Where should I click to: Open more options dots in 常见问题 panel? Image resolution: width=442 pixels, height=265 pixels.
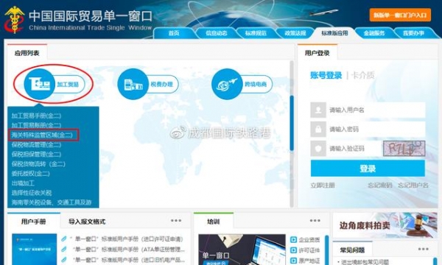423,249
